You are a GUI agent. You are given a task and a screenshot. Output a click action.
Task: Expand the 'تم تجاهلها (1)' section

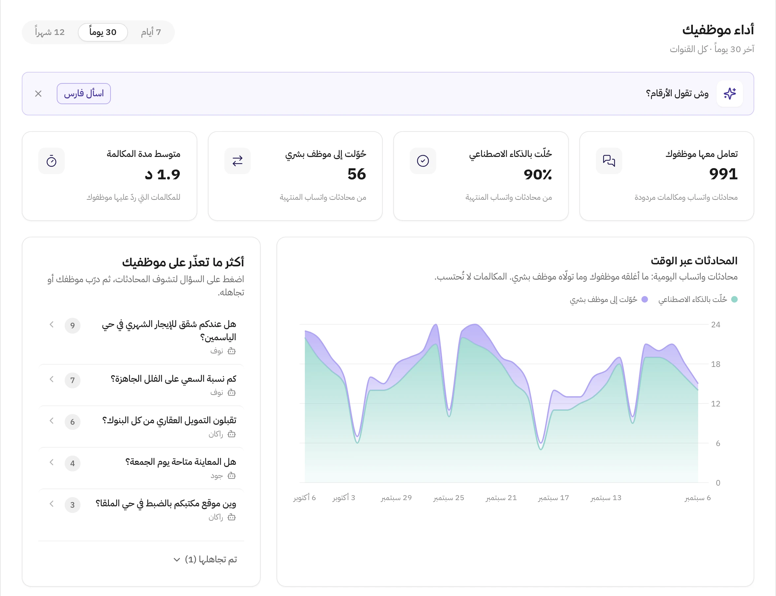(x=205, y=559)
